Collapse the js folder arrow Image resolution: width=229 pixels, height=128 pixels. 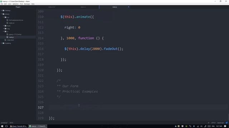pos(3,32)
